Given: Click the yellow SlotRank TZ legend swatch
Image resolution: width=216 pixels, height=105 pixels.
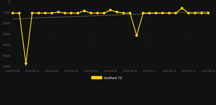Looking at the screenshot, I should [x=97, y=78].
